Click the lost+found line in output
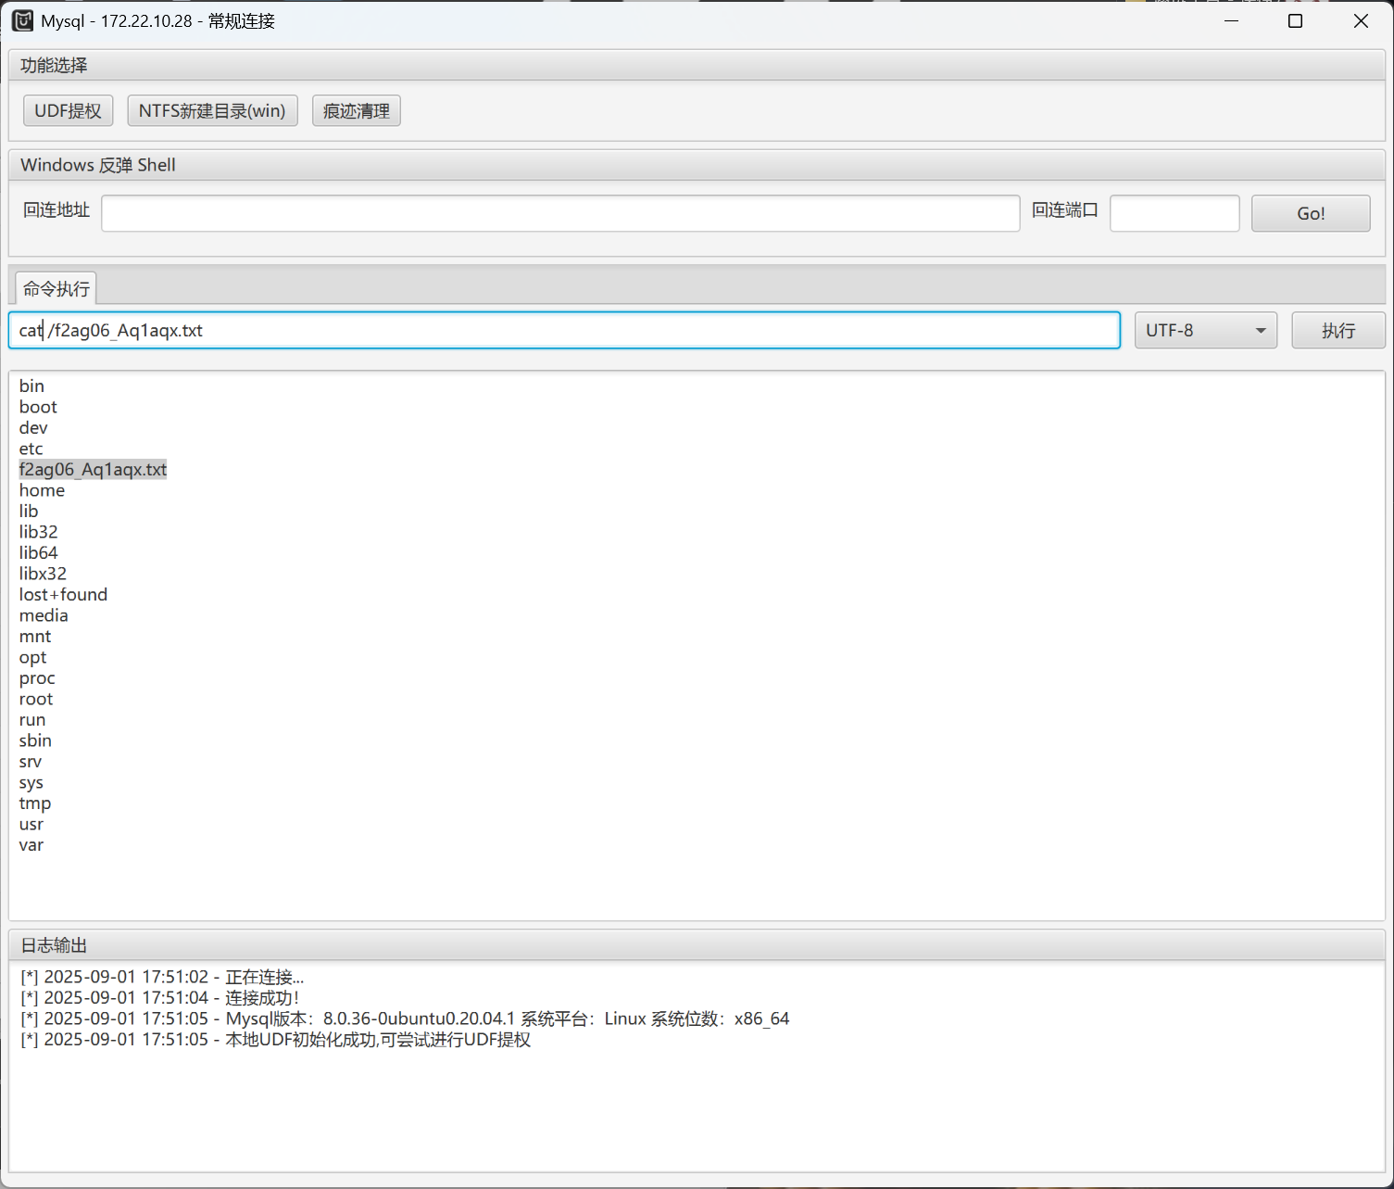1394x1189 pixels. pos(63,595)
